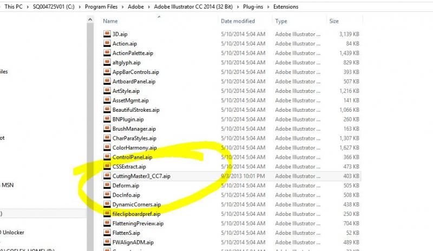
Task: Click the AssetMgmt.aip file icon
Action: coord(107,100)
